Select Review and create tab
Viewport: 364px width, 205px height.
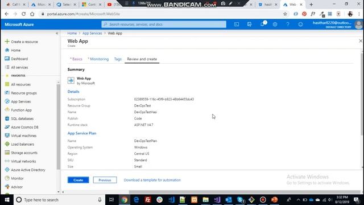pos(142,59)
